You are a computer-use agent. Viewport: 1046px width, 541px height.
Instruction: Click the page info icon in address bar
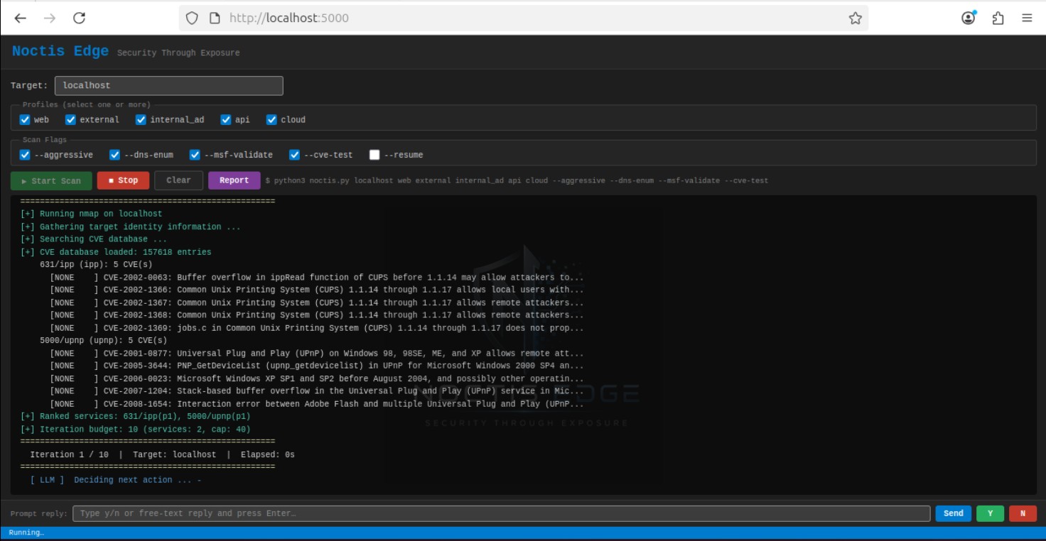click(x=215, y=18)
